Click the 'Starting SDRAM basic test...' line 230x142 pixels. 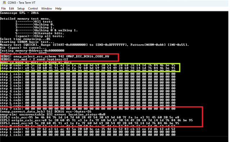tap(27, 42)
